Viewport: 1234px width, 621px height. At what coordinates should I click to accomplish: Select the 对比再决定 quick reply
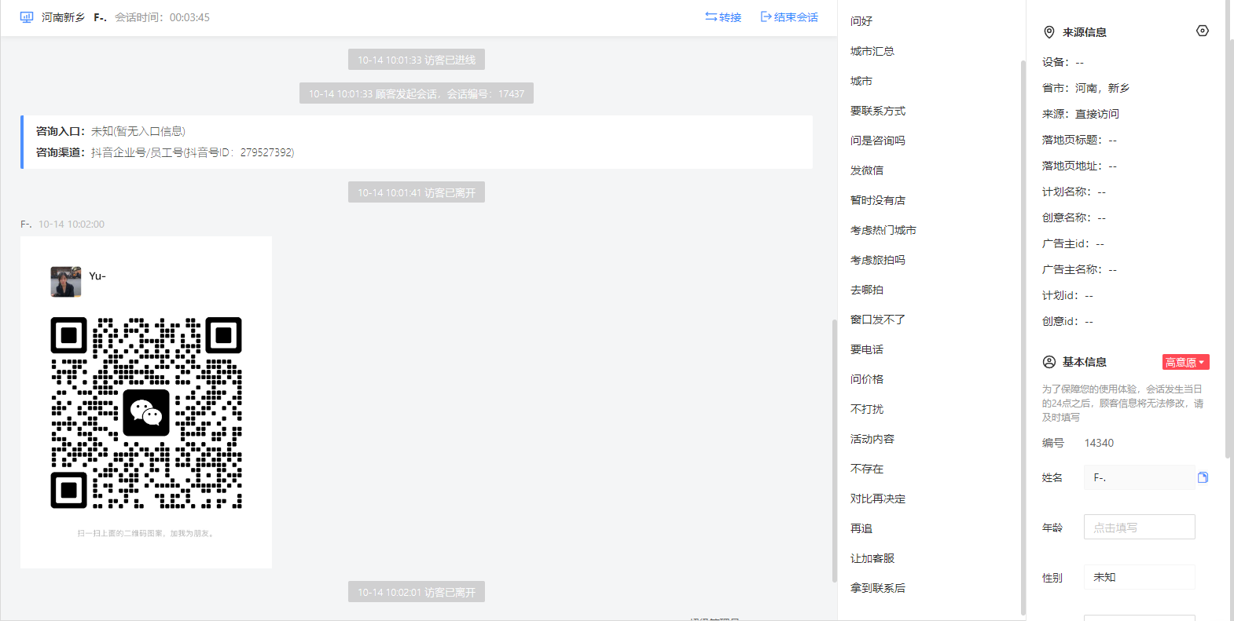point(878,499)
